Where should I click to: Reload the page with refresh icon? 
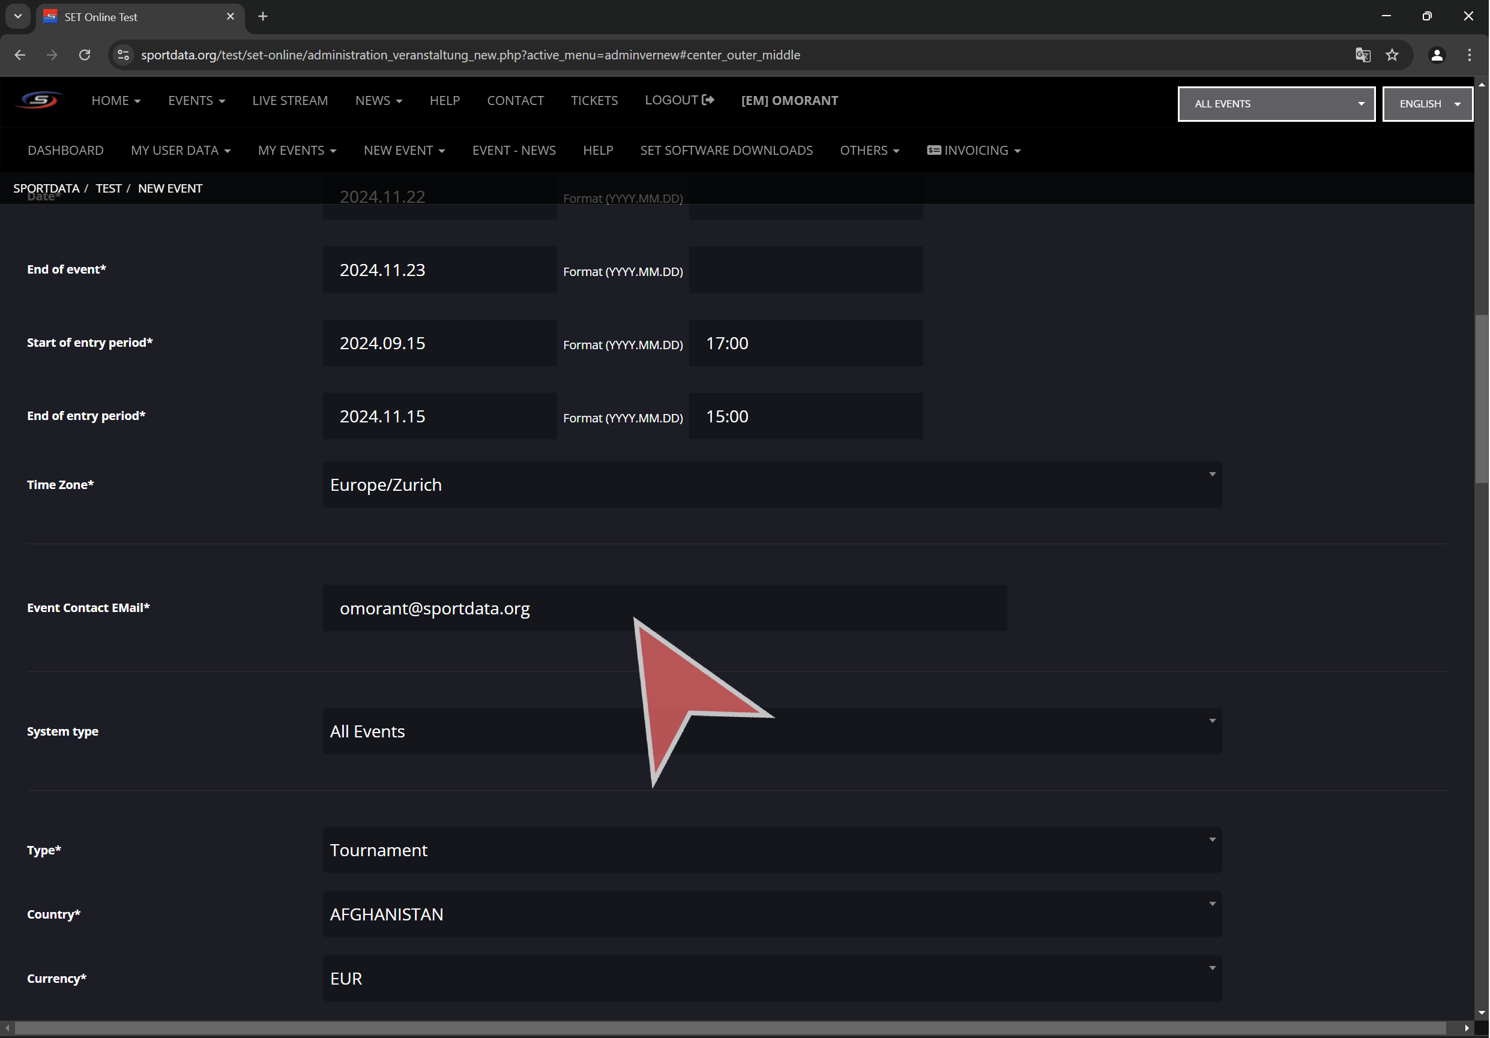pyautogui.click(x=85, y=55)
